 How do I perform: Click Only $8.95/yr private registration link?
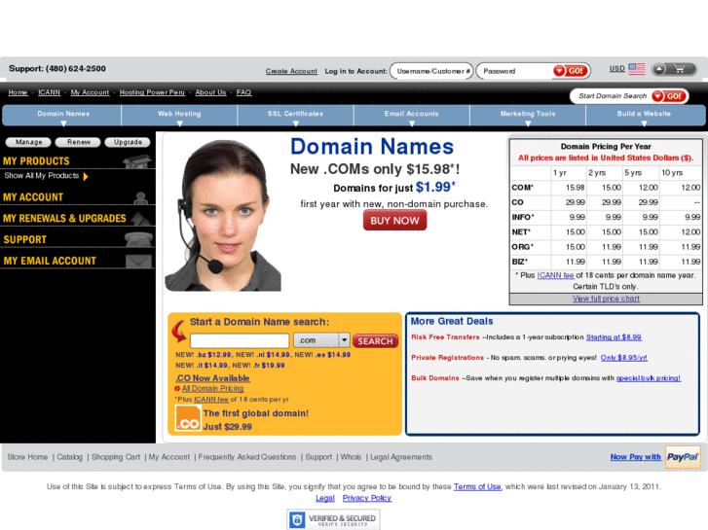[x=623, y=358]
